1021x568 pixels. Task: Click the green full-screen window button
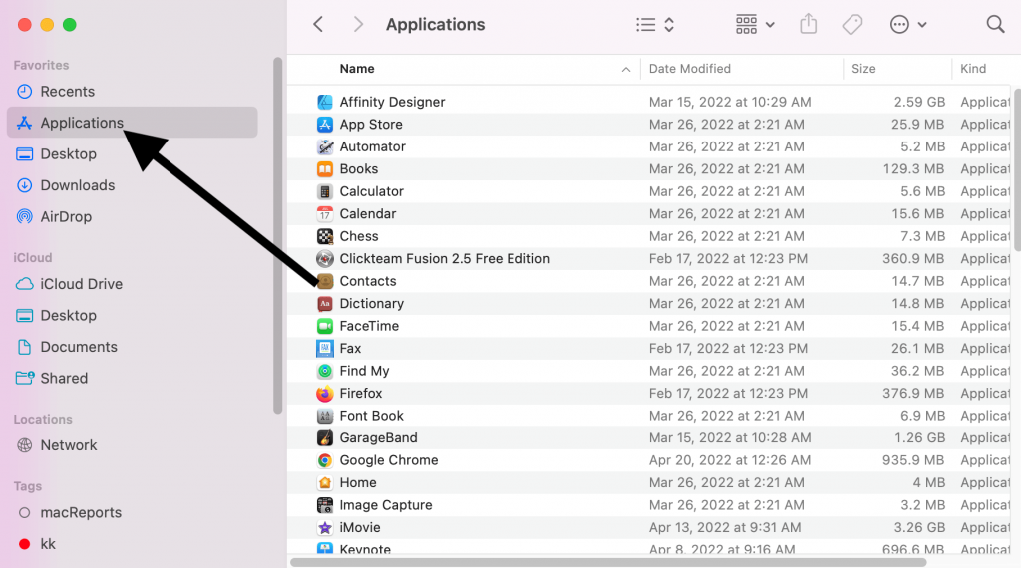69,25
